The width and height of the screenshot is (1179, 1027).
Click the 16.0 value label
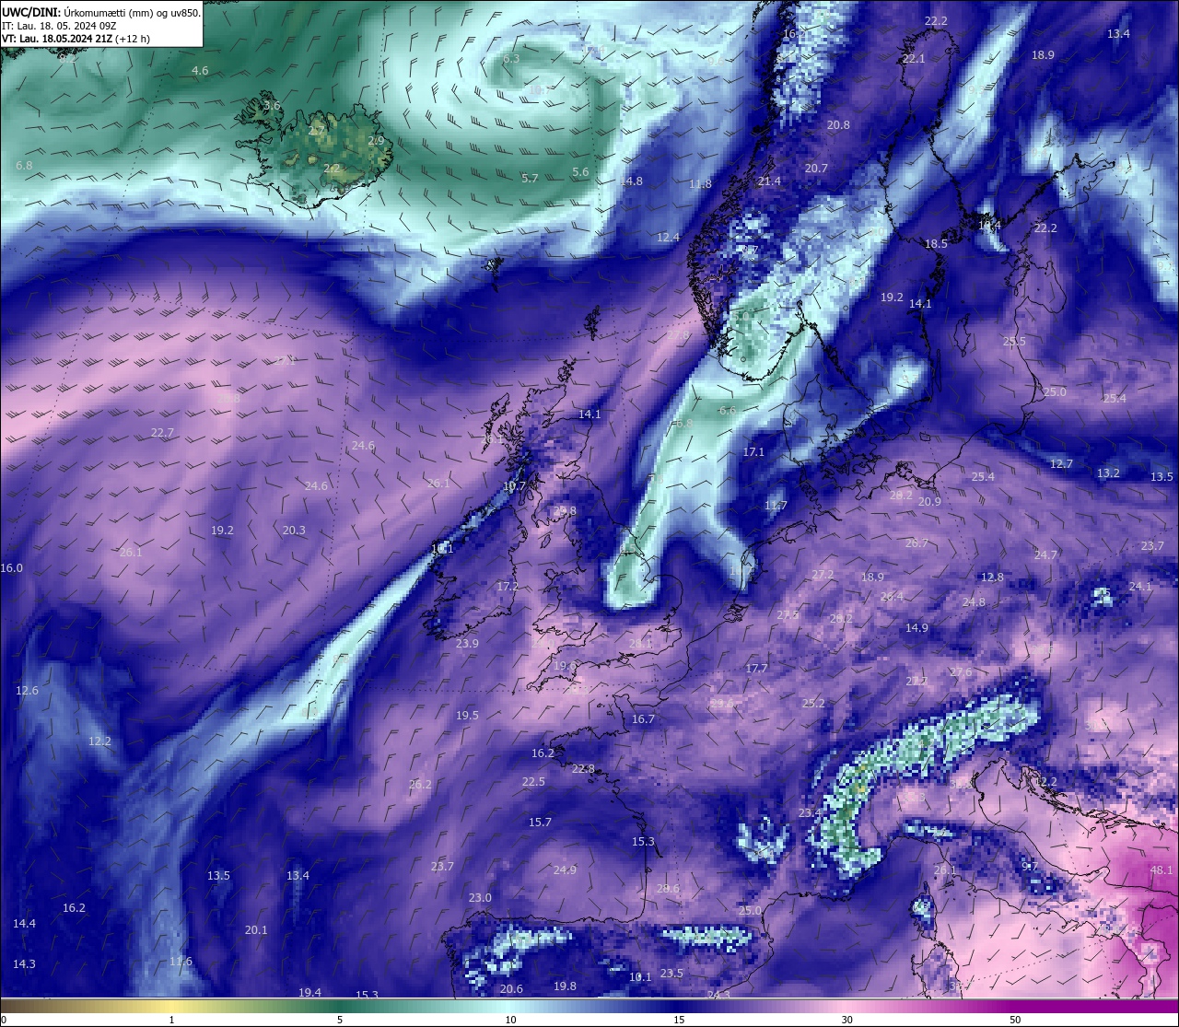pyautogui.click(x=11, y=568)
